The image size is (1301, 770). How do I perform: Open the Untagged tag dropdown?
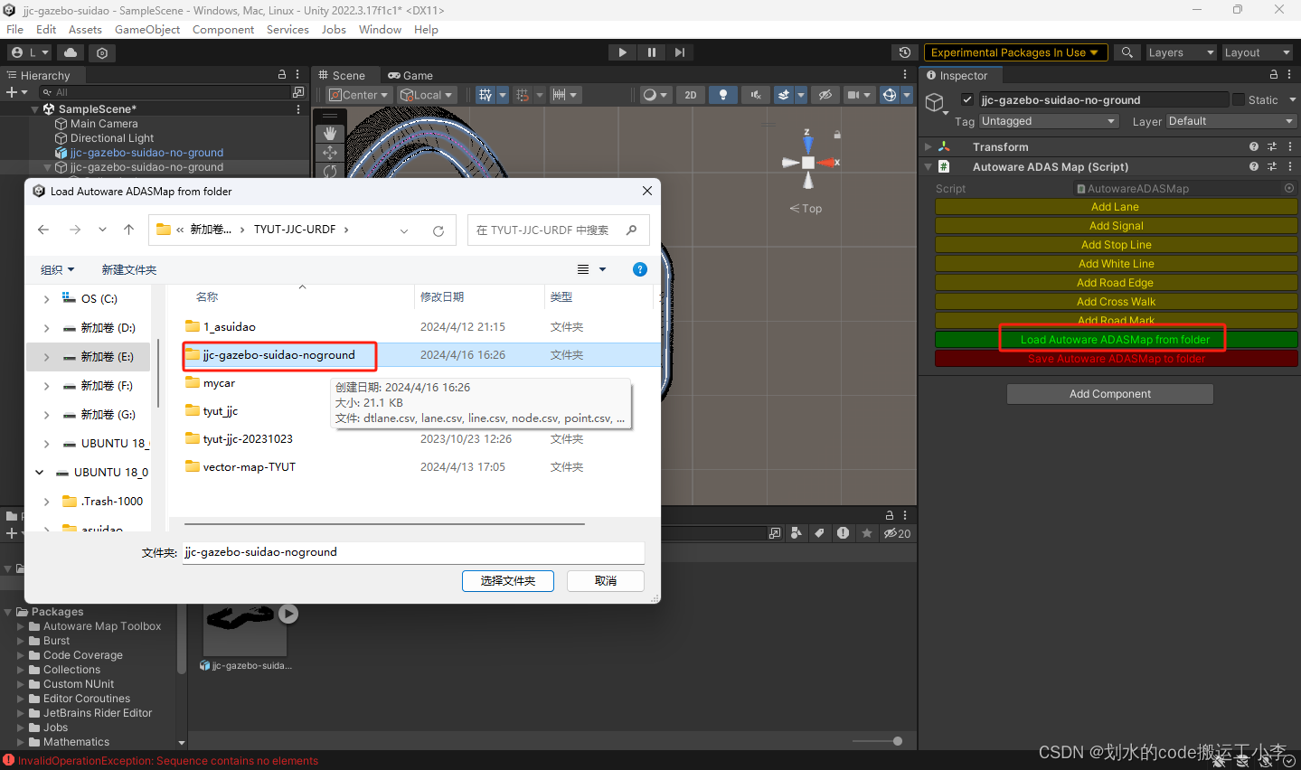[x=1049, y=120]
